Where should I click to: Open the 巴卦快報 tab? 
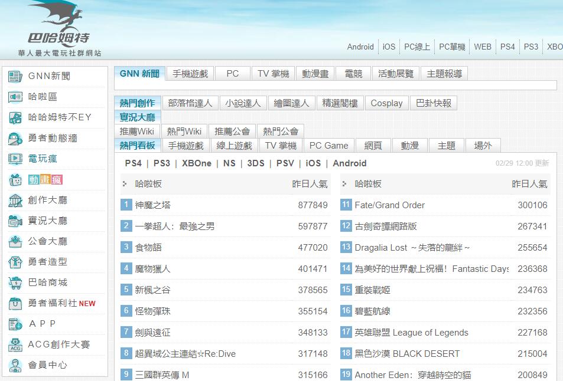pyautogui.click(x=434, y=103)
